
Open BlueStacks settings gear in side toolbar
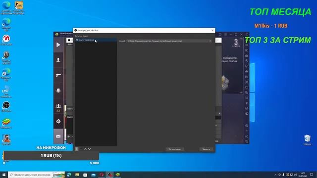(247, 126)
